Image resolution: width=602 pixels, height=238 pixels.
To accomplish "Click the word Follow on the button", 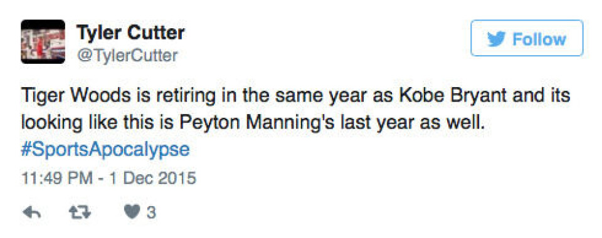I will [539, 39].
